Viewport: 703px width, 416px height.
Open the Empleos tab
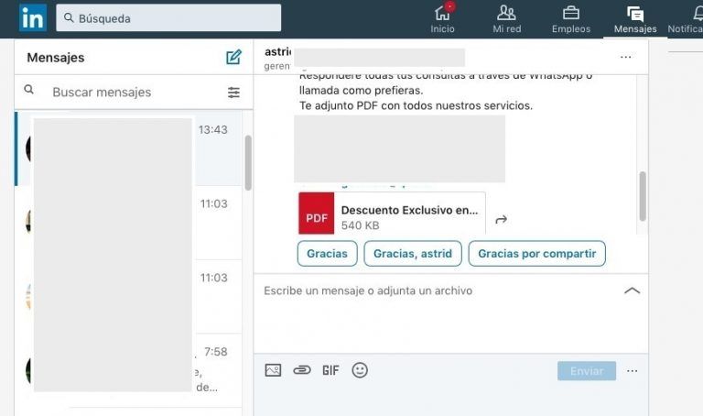click(x=571, y=19)
